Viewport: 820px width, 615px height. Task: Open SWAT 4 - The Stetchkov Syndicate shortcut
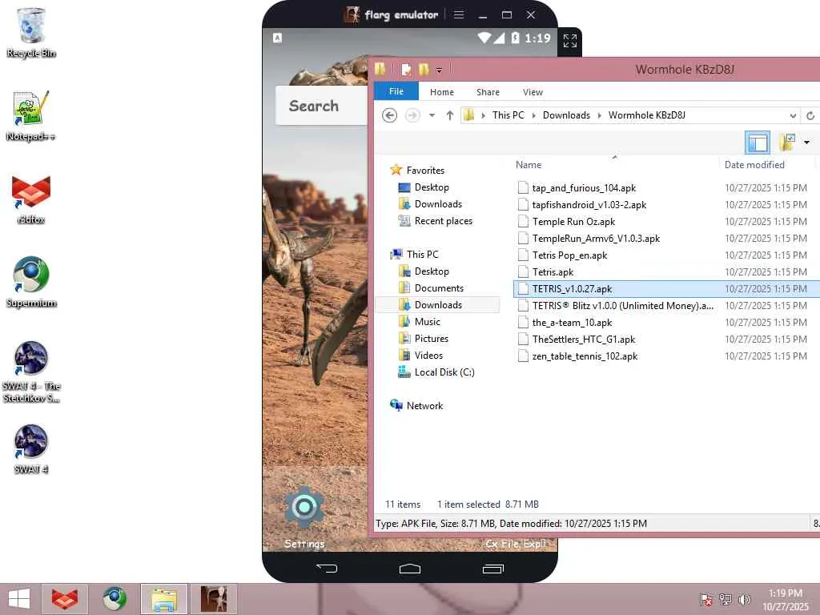pos(31,372)
